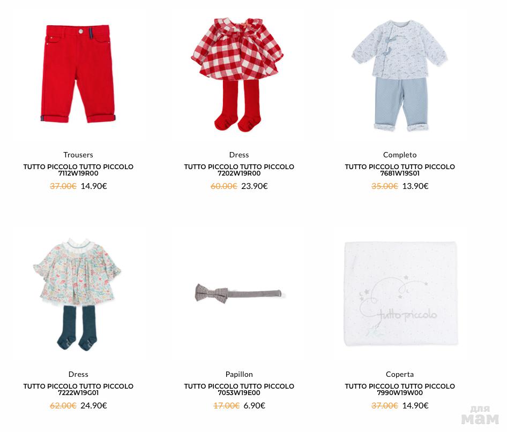The height and width of the screenshot is (432, 507).
Task: Open product title 7202W19R00
Action: [239, 170]
